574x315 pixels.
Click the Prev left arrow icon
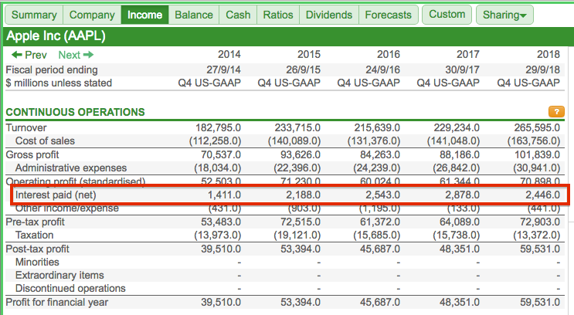tap(17, 55)
